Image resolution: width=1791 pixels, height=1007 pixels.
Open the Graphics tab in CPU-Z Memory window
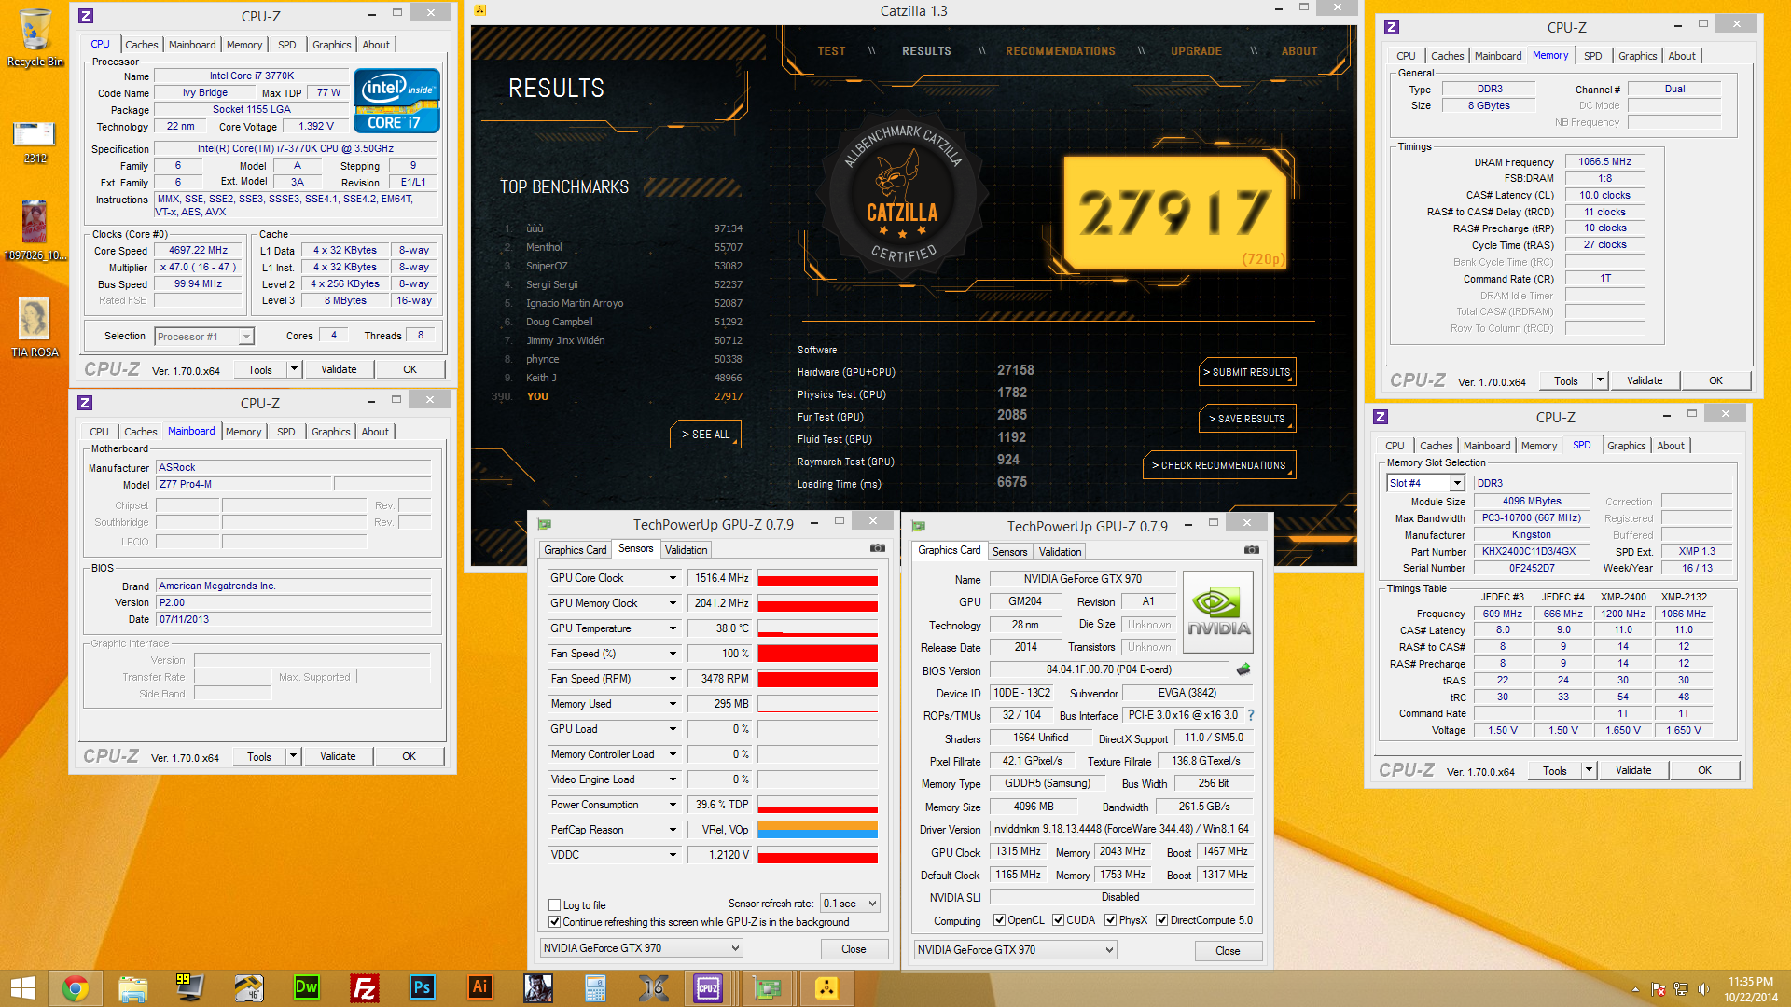coord(1637,56)
